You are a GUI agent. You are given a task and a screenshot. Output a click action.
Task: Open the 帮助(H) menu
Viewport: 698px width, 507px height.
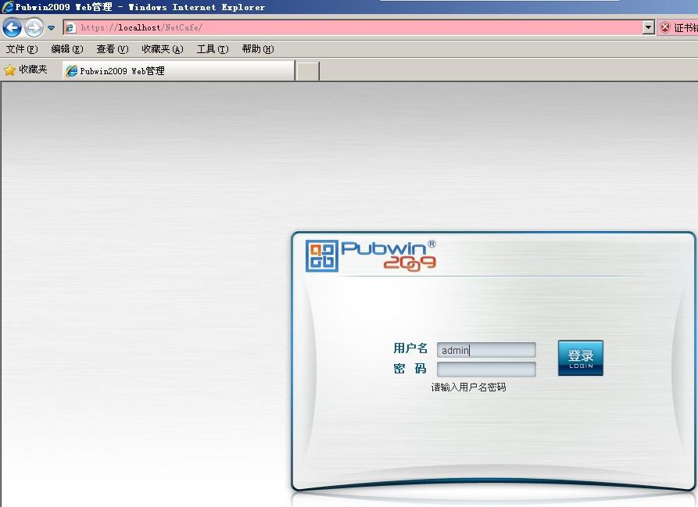click(258, 49)
